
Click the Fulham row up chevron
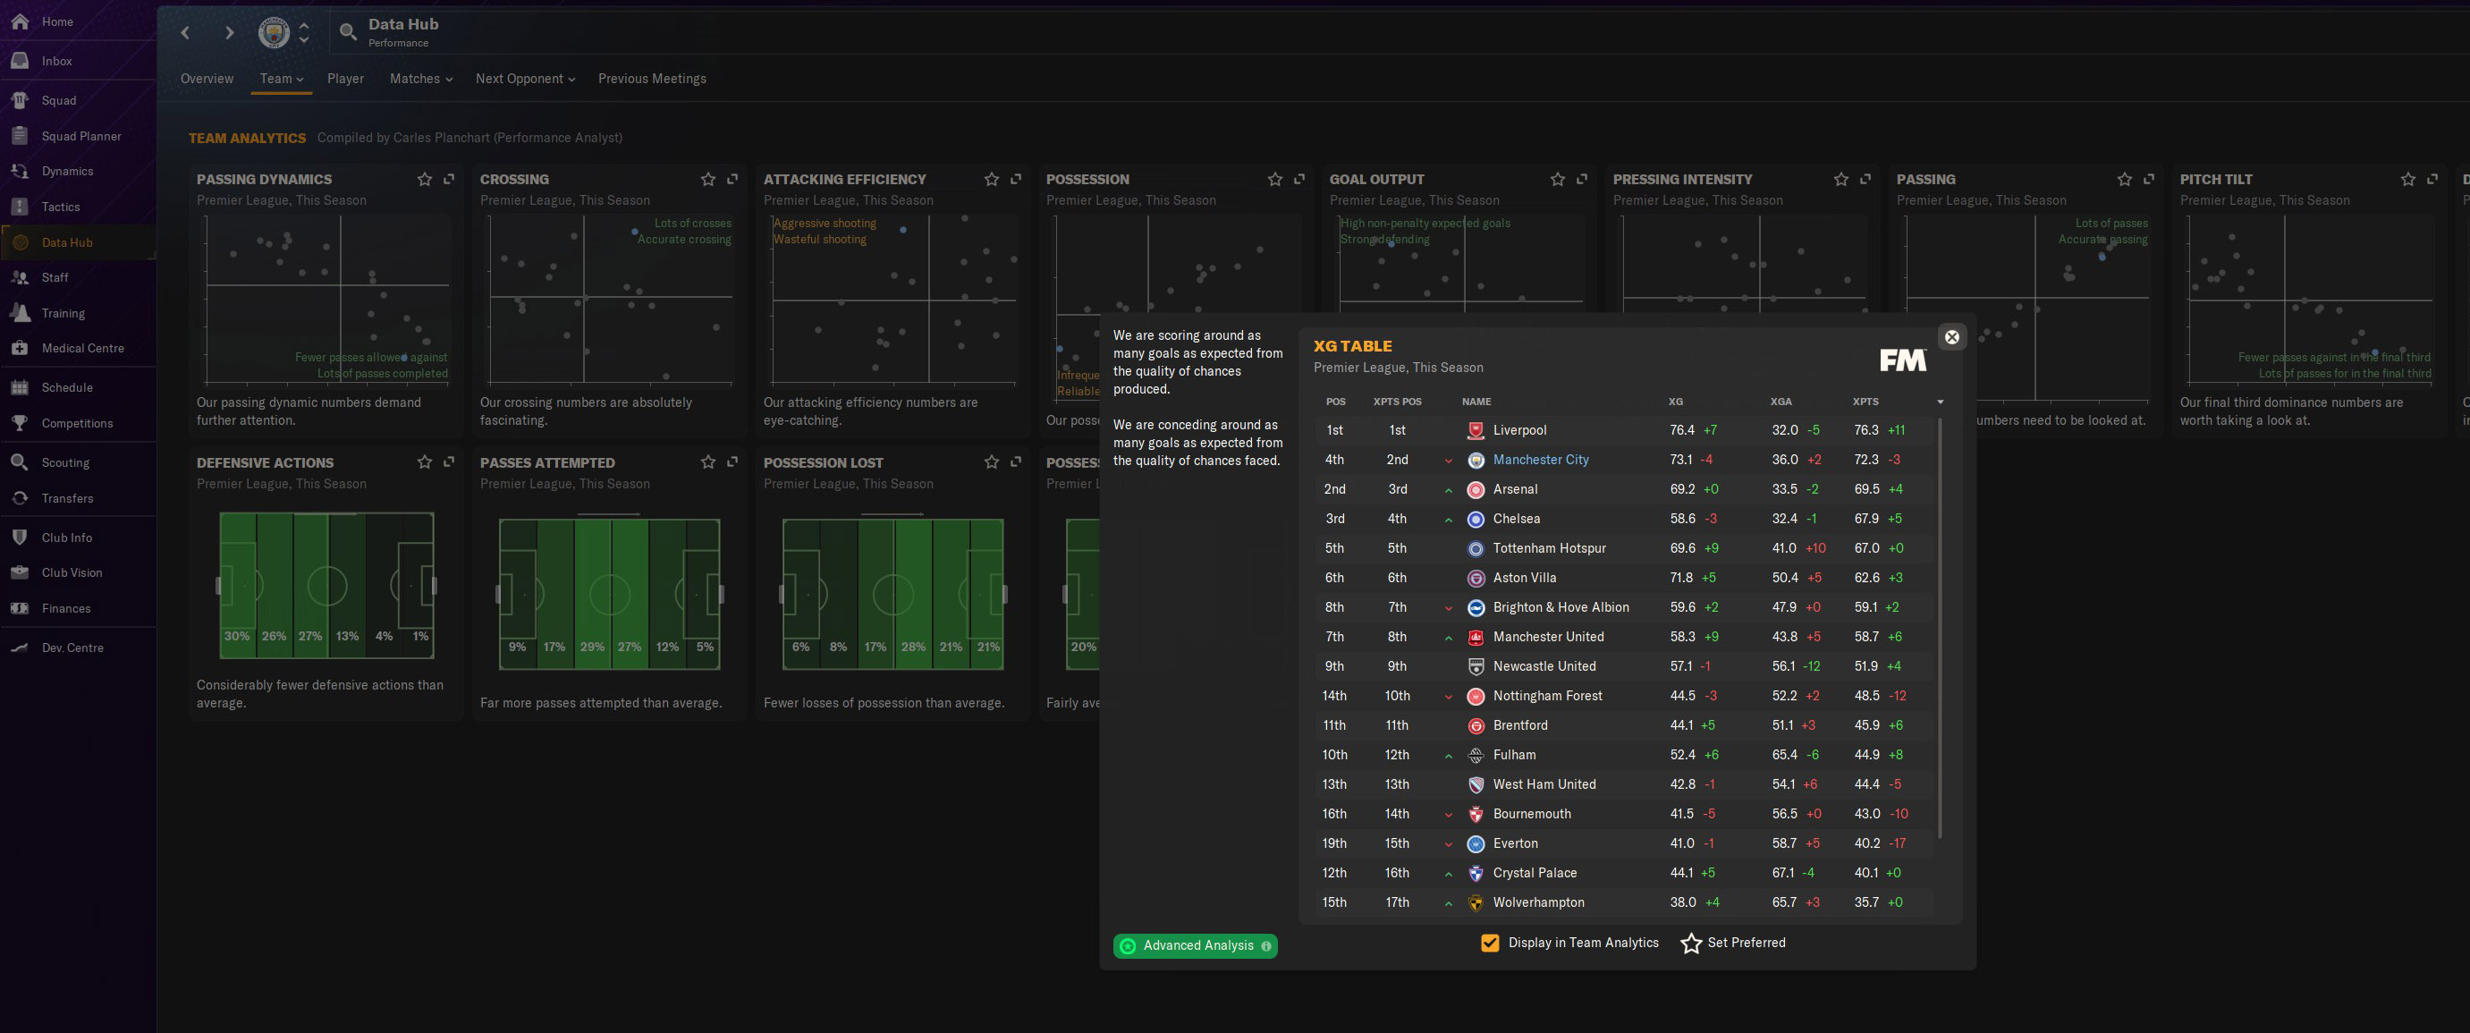coord(1448,757)
